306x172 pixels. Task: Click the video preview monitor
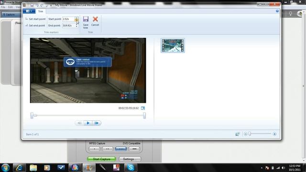pyautogui.click(x=88, y=70)
